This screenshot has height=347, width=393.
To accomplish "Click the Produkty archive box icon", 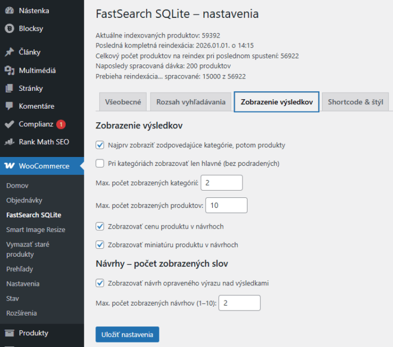I will tap(10, 333).
